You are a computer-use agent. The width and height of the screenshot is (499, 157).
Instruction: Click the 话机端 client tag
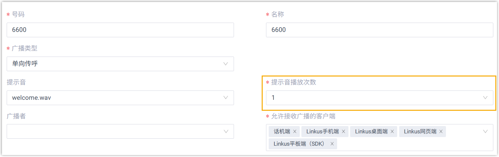(x=282, y=132)
